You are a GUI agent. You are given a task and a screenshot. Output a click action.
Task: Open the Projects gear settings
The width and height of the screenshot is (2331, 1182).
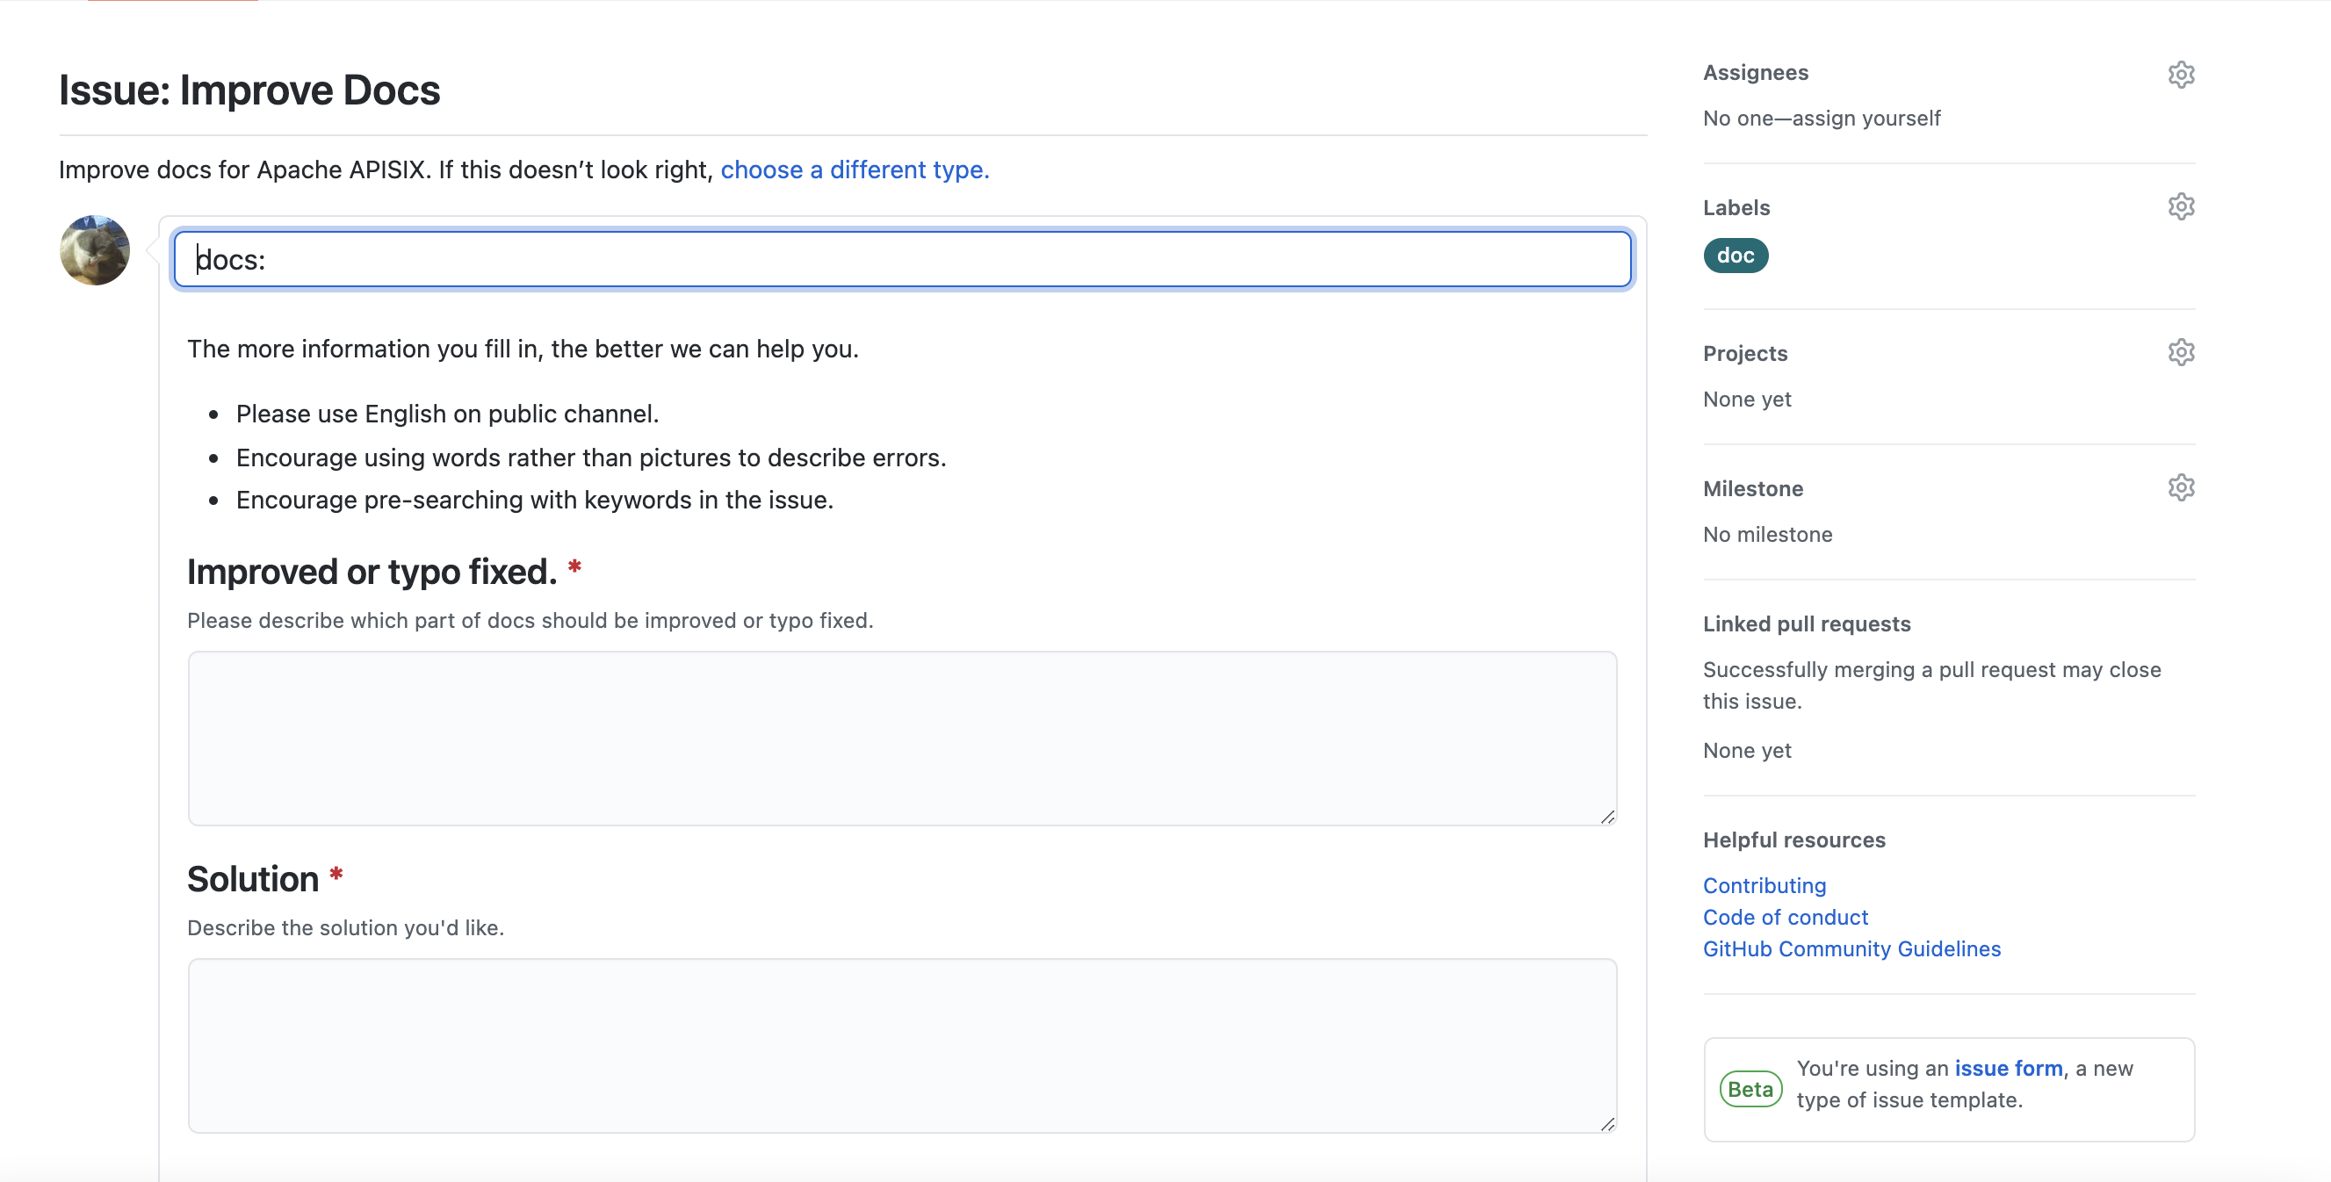click(2181, 352)
